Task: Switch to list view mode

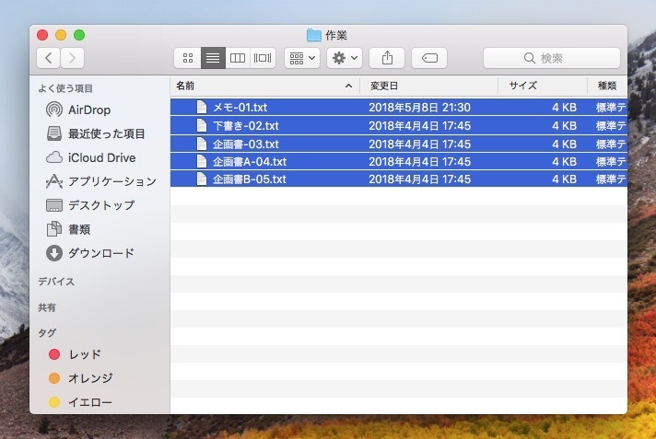Action: 213,58
